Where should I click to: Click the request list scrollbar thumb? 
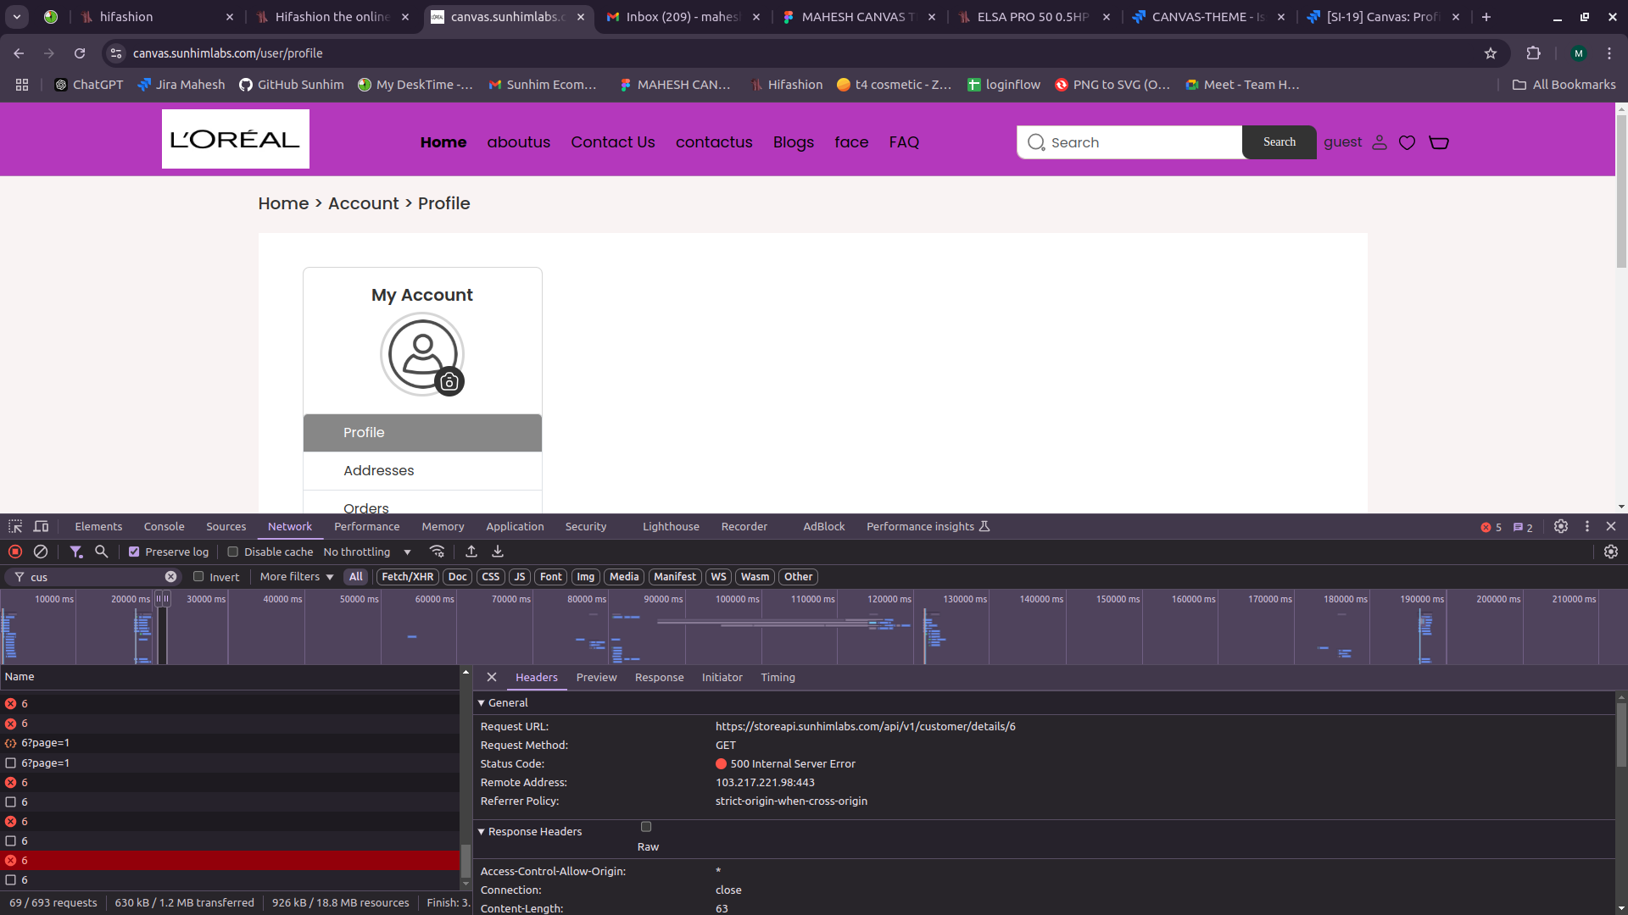[x=466, y=860]
